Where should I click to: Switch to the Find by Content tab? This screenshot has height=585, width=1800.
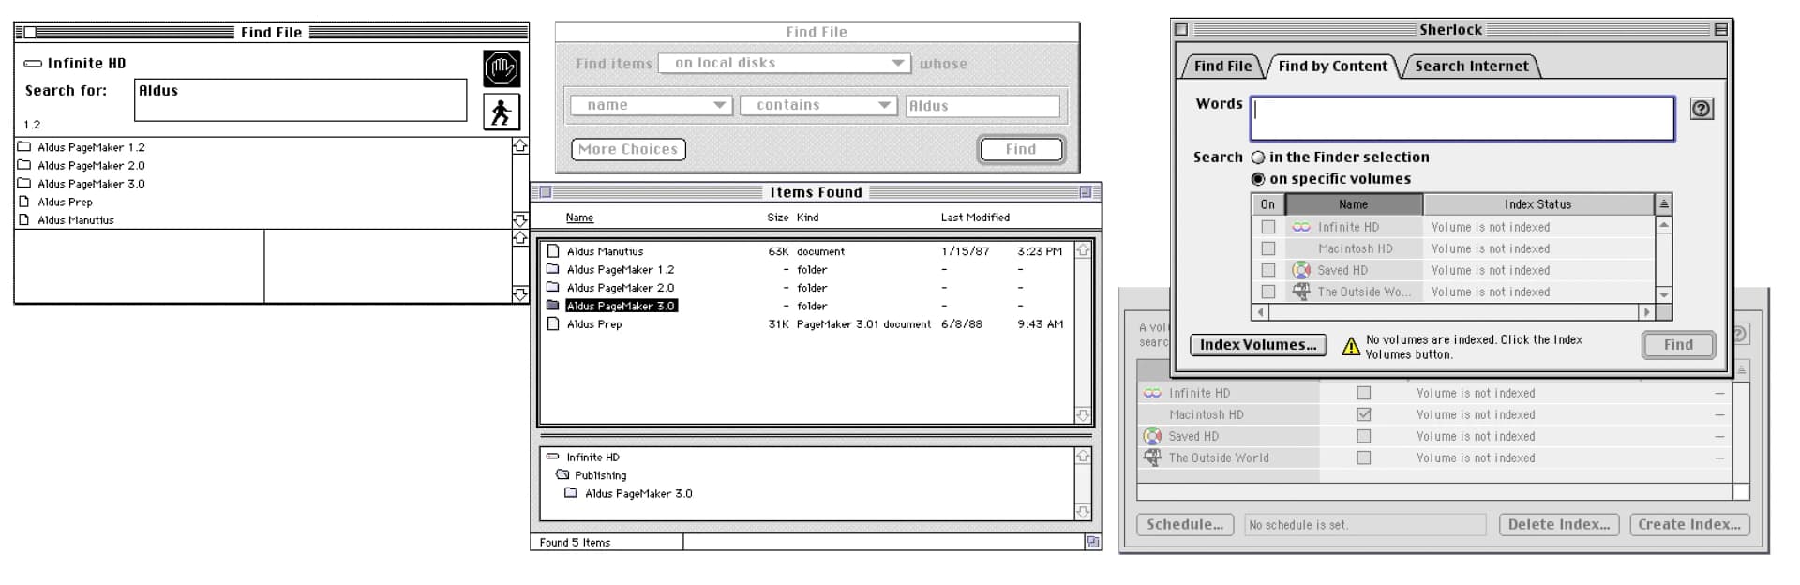1332,66
